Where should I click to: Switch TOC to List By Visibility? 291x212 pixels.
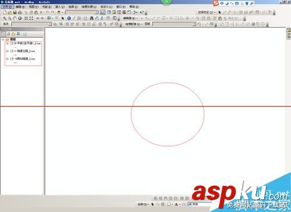(13, 34)
